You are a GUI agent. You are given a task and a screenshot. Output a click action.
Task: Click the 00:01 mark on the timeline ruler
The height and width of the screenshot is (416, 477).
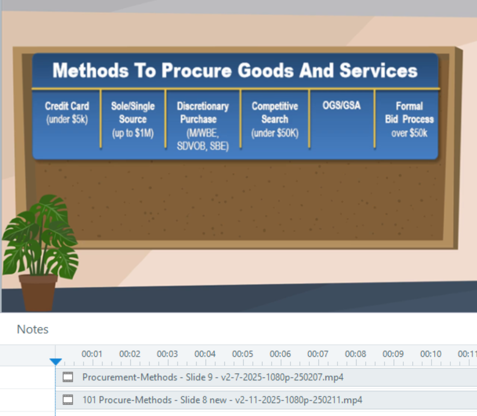pos(92,354)
